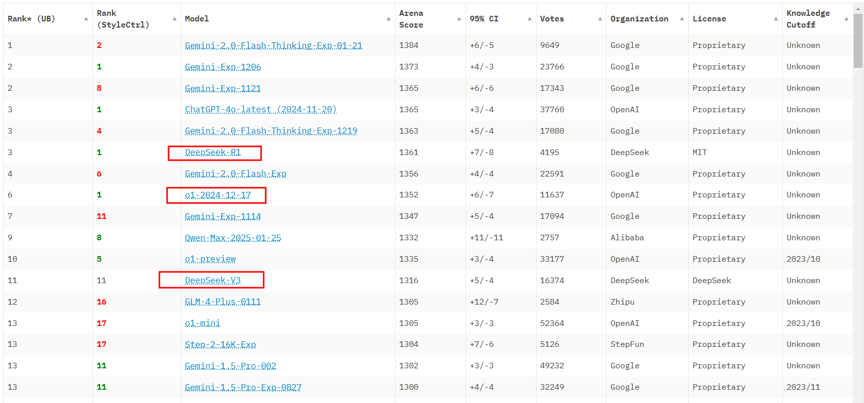The height and width of the screenshot is (403, 864).
Task: Open Gemini-Exp-1114 model link
Action: pos(223,217)
